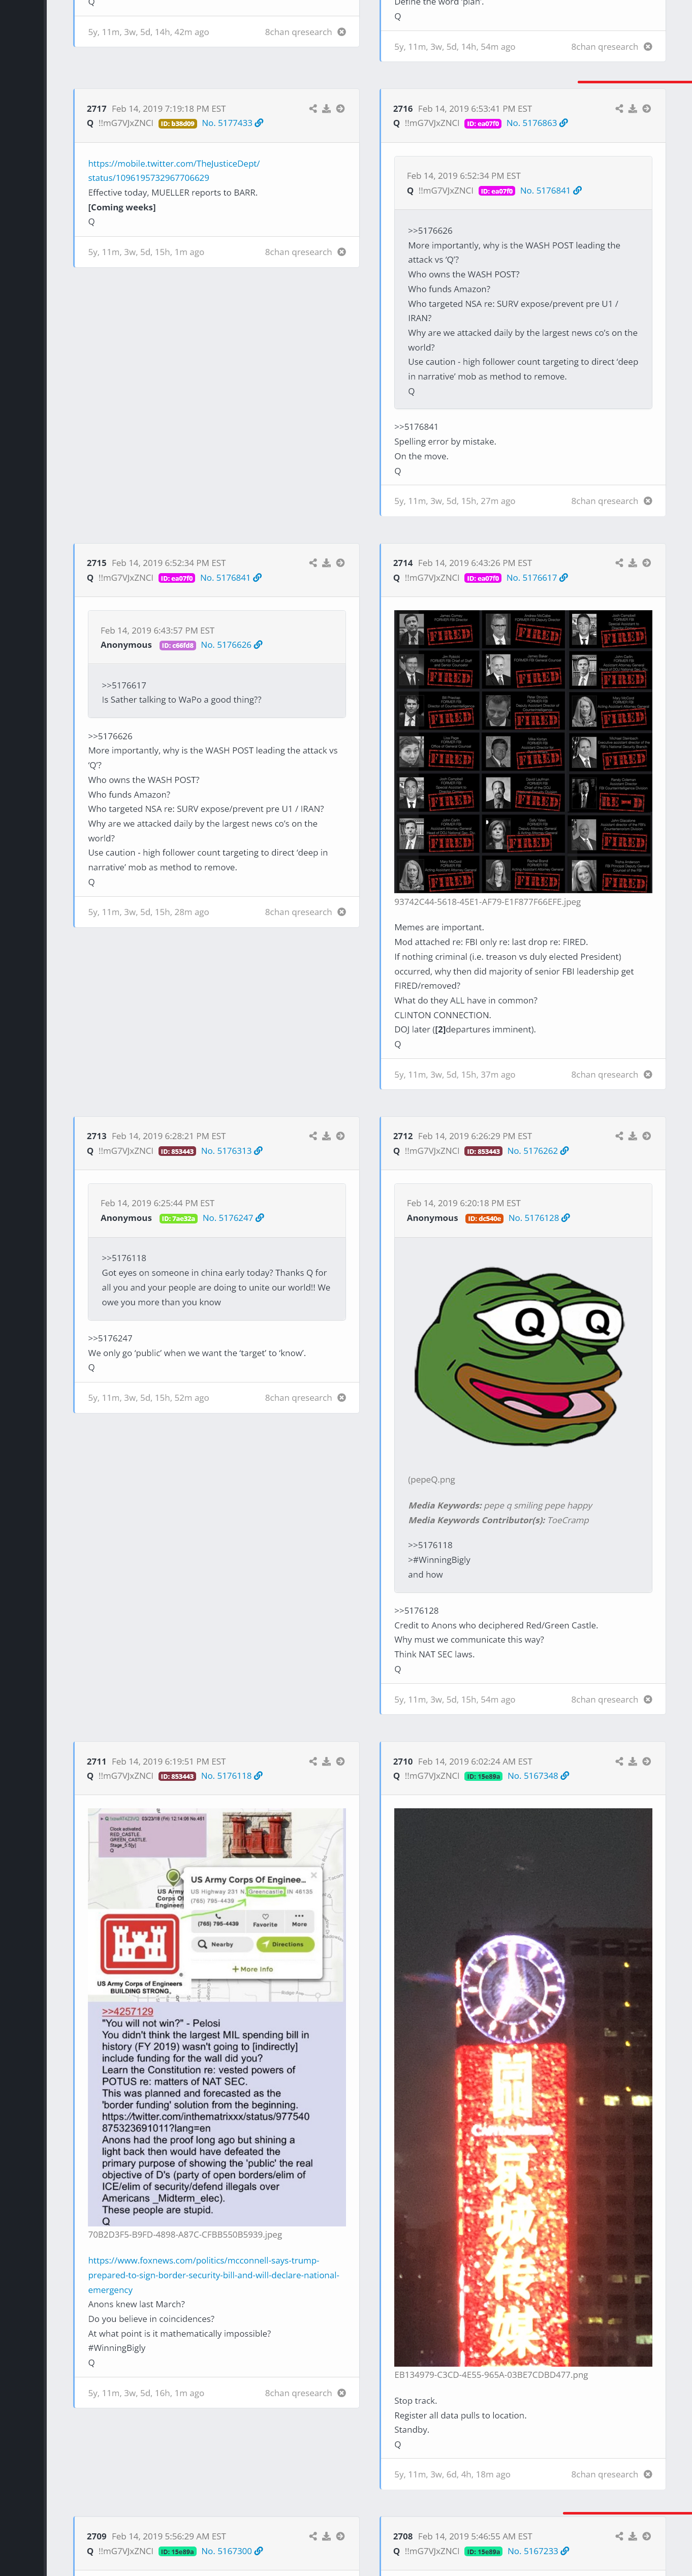The image size is (692, 2576).
Task: View the red neon tower photo
Action: (523, 2087)
